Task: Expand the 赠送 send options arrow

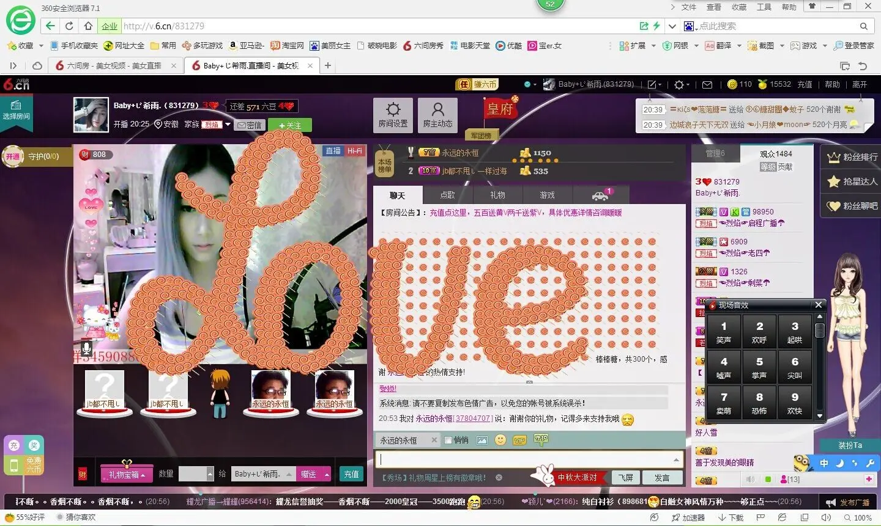Action: point(327,474)
